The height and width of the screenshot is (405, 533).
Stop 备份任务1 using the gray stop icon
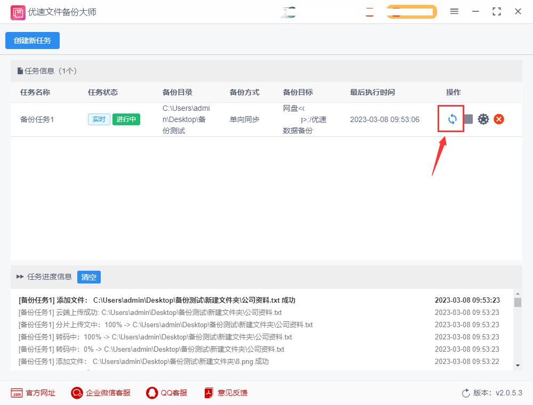click(467, 119)
